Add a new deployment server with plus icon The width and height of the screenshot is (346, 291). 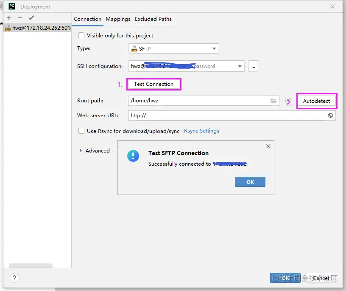tap(9, 18)
